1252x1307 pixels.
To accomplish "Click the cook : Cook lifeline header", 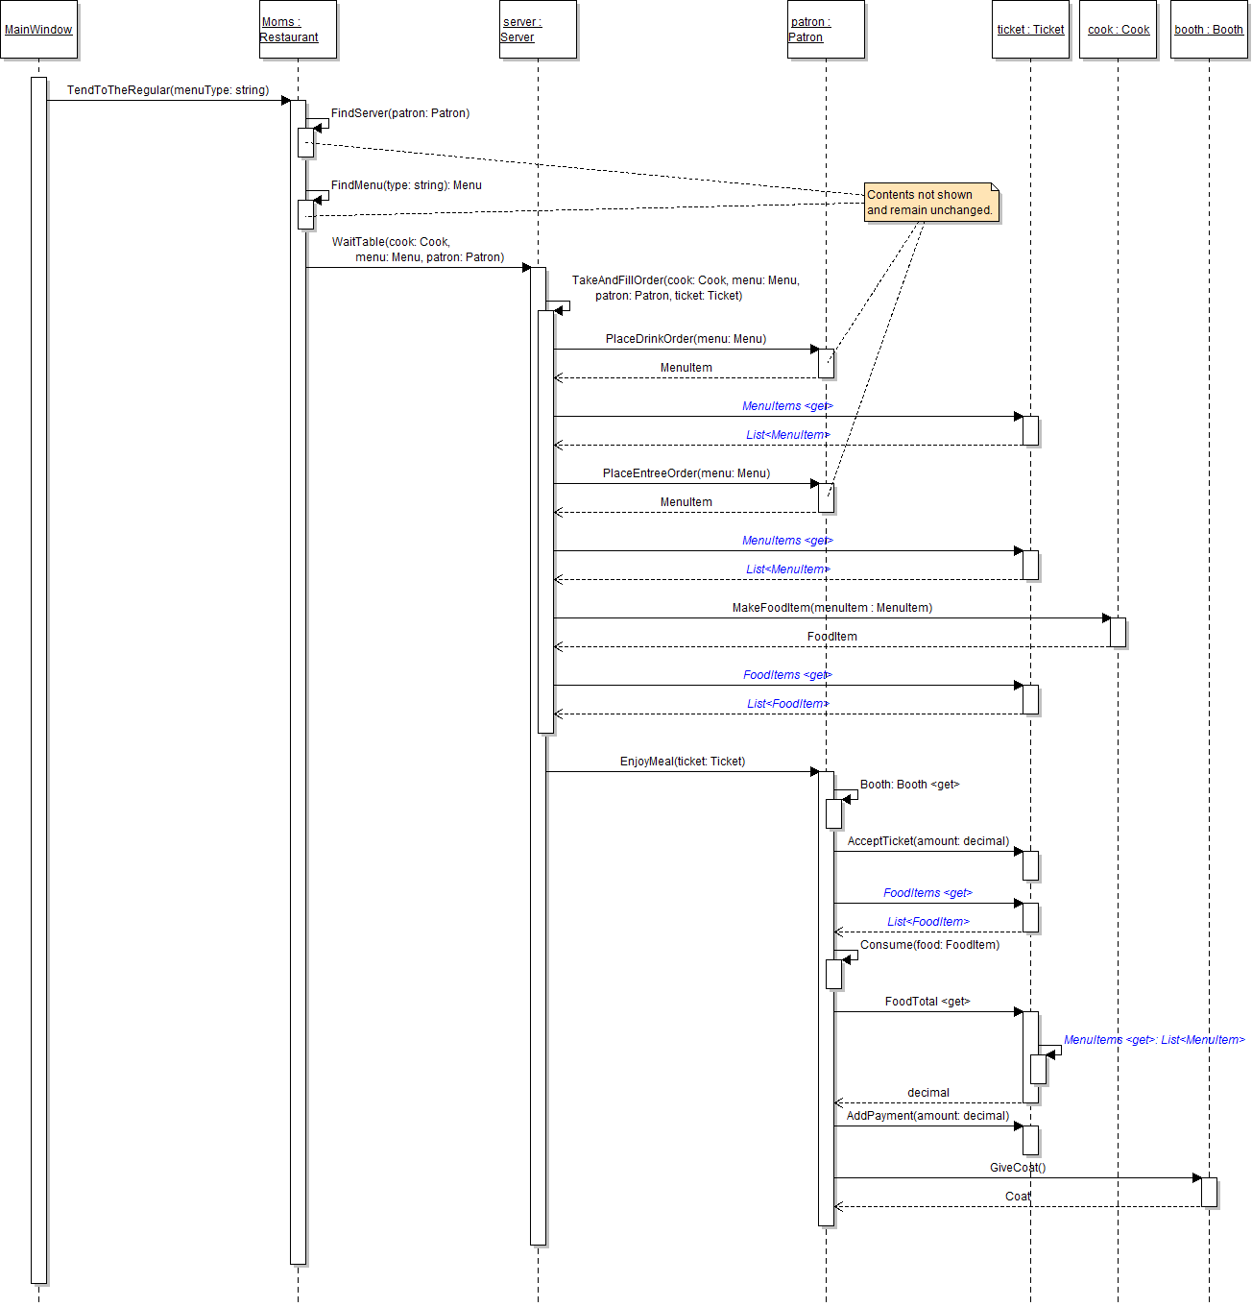I will (x=1118, y=30).
